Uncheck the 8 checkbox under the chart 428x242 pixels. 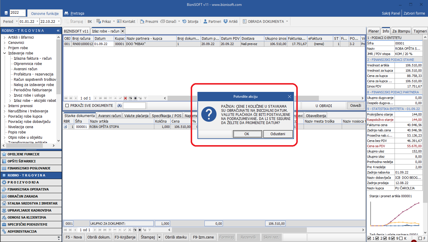pos(393,238)
